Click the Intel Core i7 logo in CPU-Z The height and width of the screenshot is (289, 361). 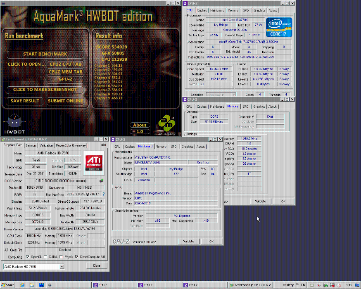click(x=279, y=27)
